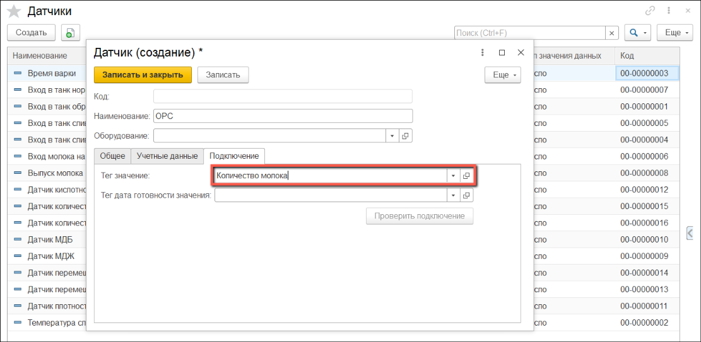Open the Оборудование field's select-form icon
This screenshot has width=701, height=342.
point(406,135)
